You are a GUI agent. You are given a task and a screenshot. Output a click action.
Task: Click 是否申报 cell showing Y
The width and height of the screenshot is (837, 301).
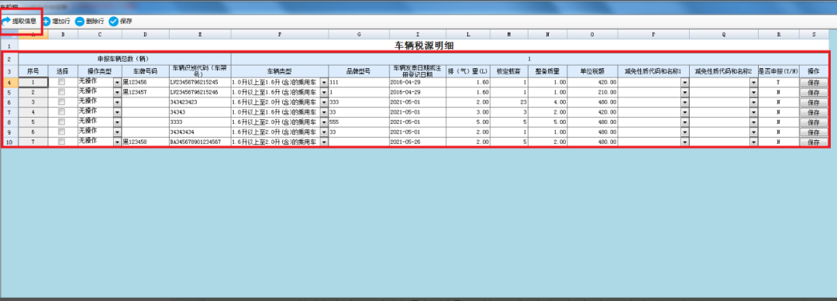[x=778, y=83]
